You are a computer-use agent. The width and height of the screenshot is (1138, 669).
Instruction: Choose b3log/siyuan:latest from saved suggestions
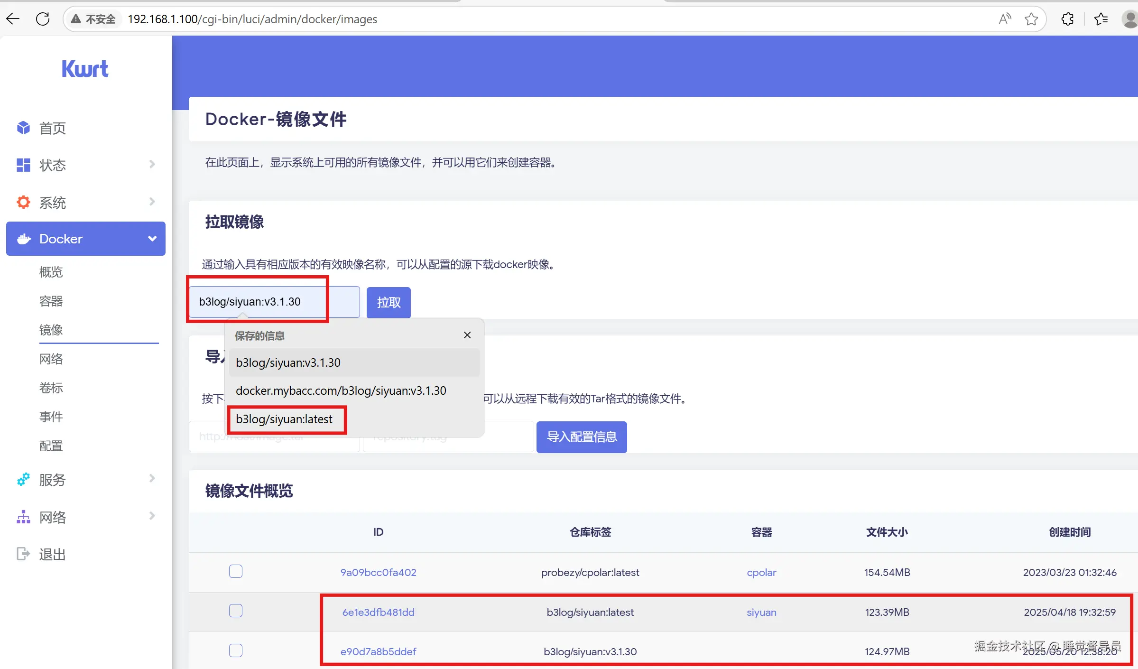click(284, 419)
